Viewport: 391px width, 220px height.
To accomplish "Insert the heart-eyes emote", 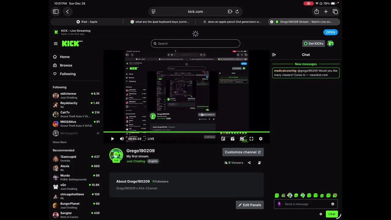I will point(335,195).
